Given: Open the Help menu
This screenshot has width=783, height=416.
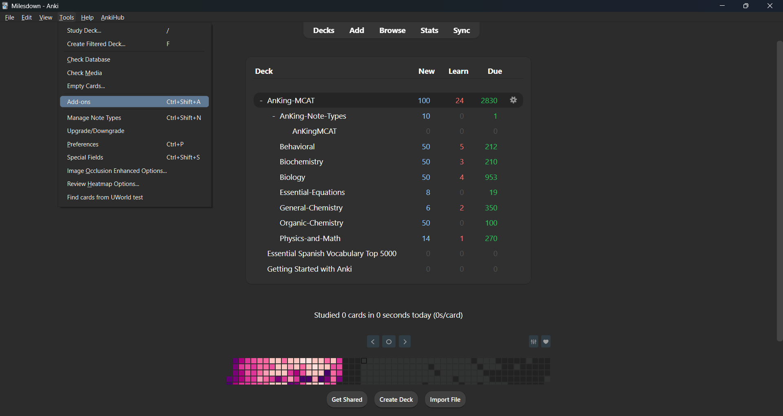Looking at the screenshot, I should click(x=87, y=18).
